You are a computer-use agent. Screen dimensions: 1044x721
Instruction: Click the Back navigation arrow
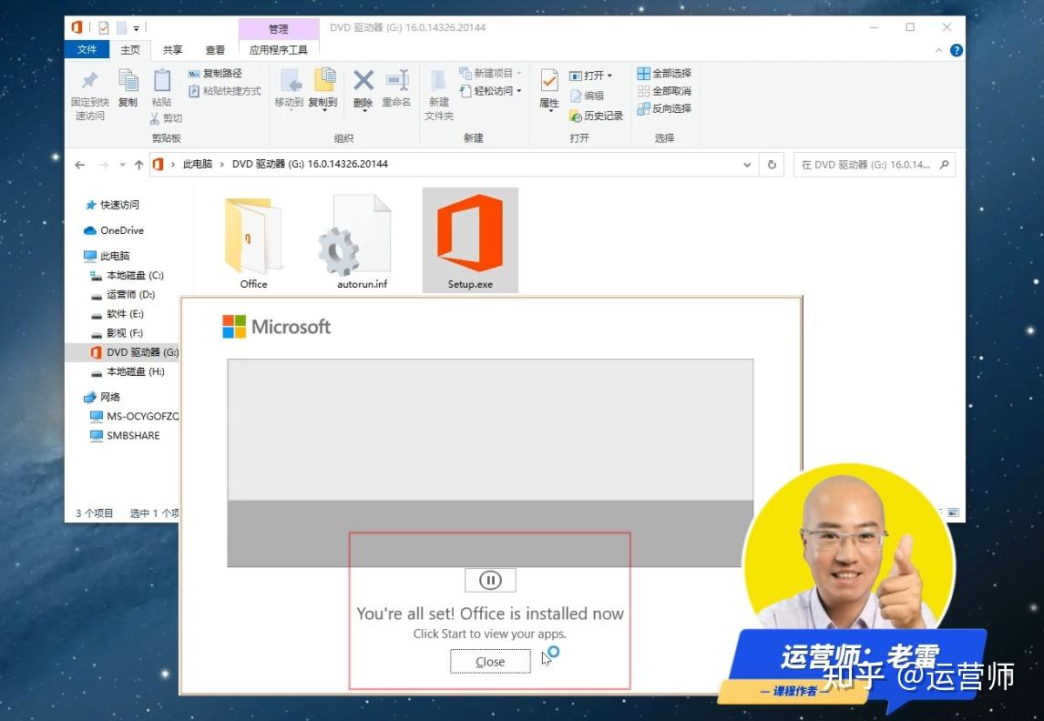(x=80, y=165)
